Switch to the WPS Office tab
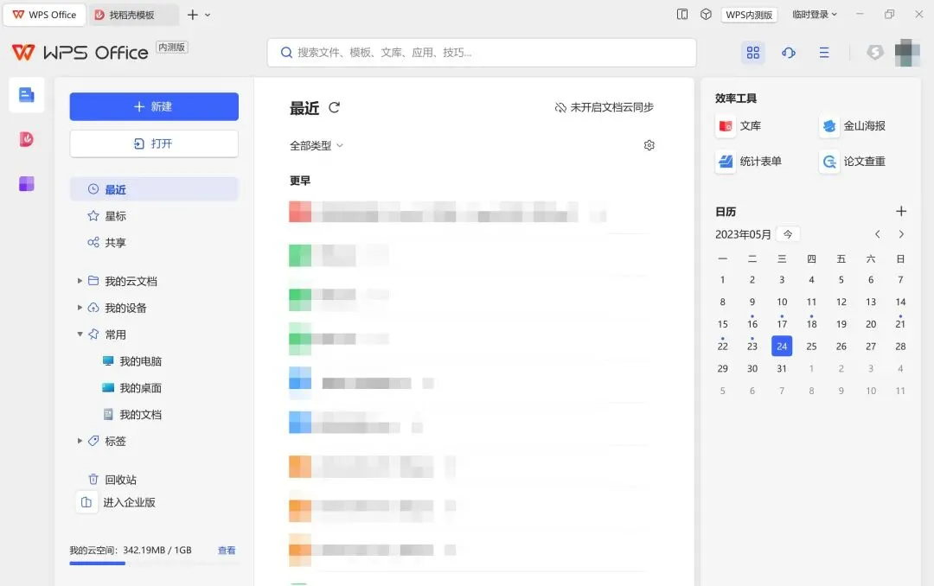Image resolution: width=934 pixels, height=586 pixels. (45, 15)
